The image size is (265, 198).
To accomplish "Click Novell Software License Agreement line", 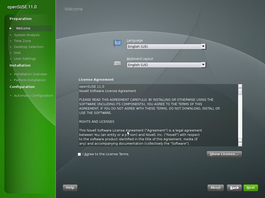I will (107, 91).
